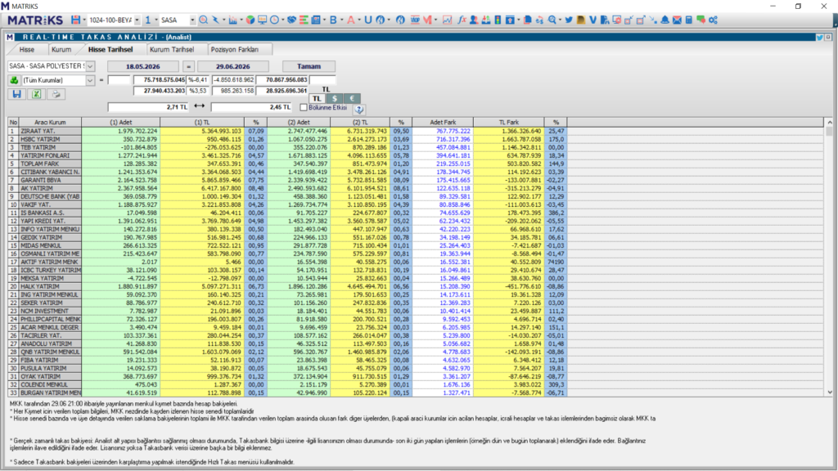838x471 pixels.
Task: Open the blue question mark help icon
Action: click(359, 109)
